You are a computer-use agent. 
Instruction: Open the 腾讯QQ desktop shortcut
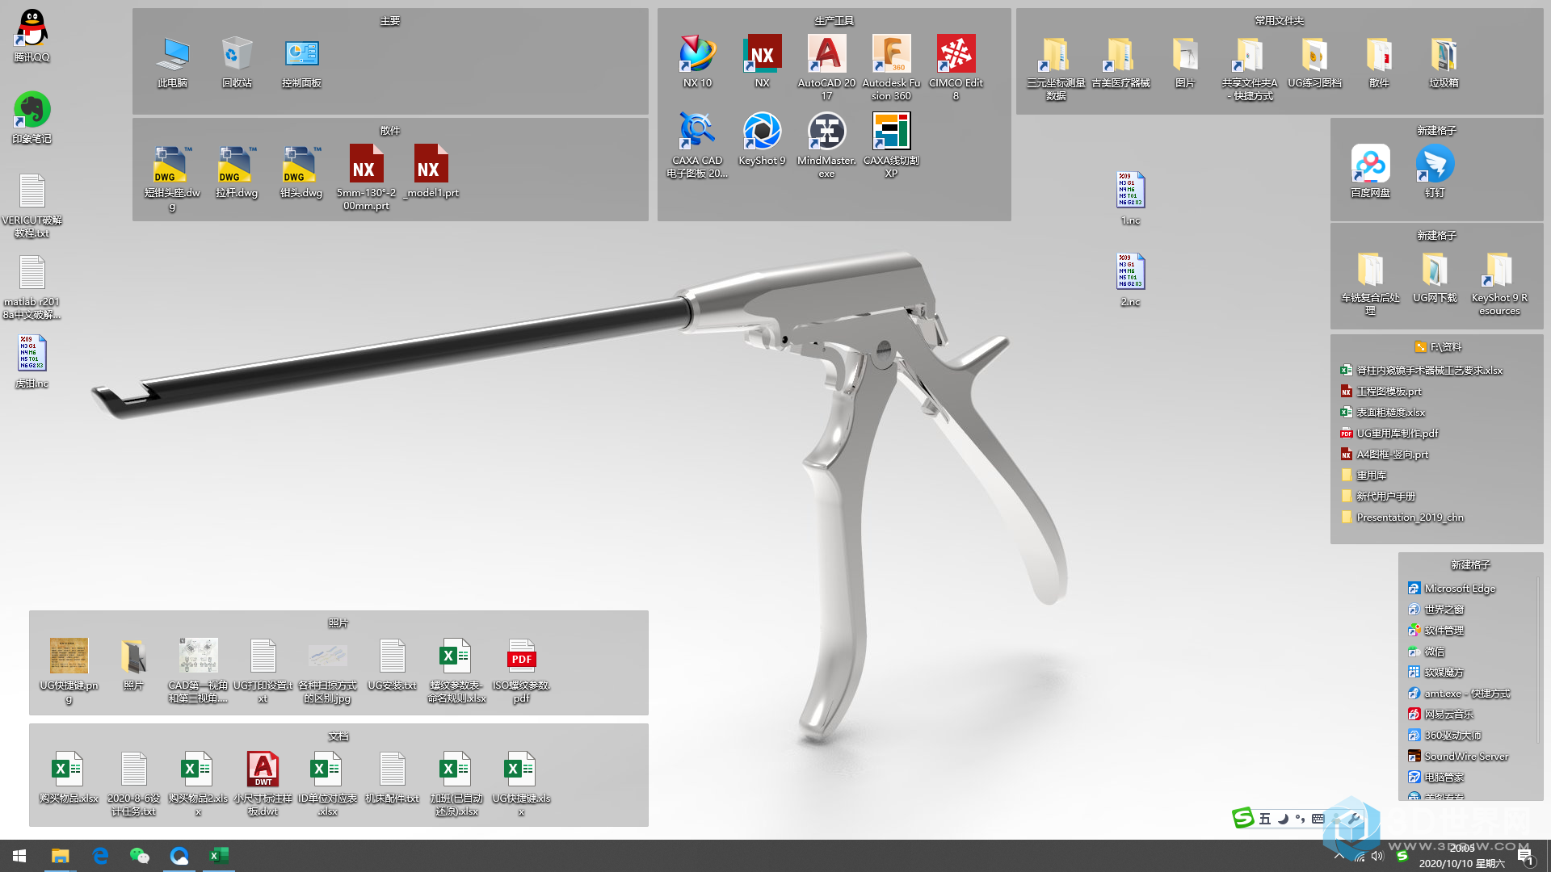tap(32, 36)
